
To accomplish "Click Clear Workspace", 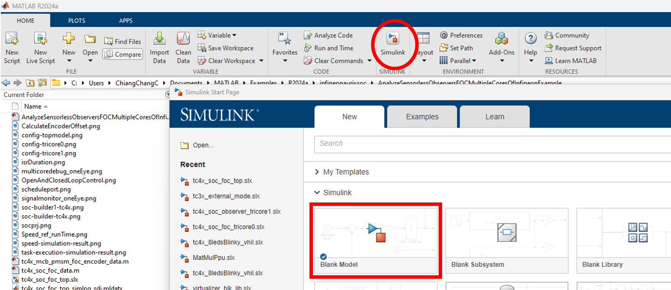I will click(x=227, y=61).
